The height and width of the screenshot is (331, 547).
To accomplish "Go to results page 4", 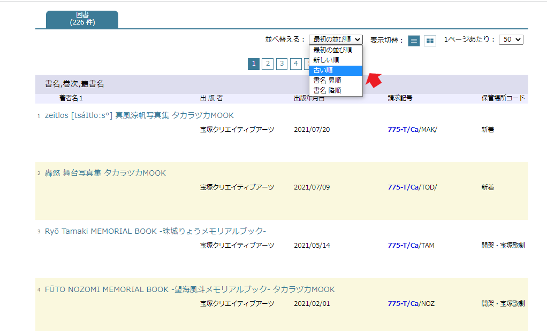I will point(296,64).
